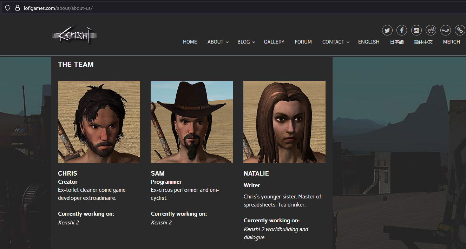Click the Kenshi logo
The image size is (466, 249).
point(74,35)
